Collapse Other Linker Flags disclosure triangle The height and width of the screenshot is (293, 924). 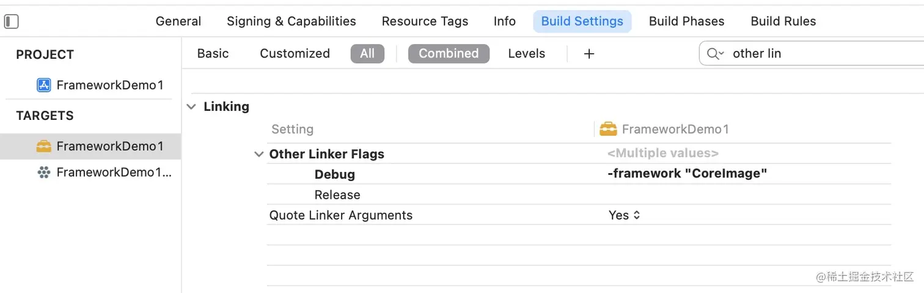coord(258,154)
